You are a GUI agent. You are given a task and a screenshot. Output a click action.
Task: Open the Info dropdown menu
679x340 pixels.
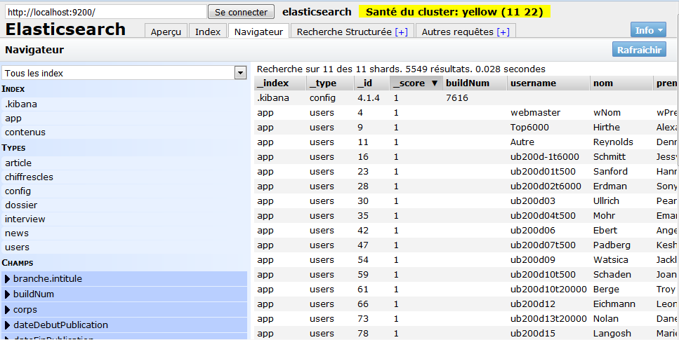[650, 30]
